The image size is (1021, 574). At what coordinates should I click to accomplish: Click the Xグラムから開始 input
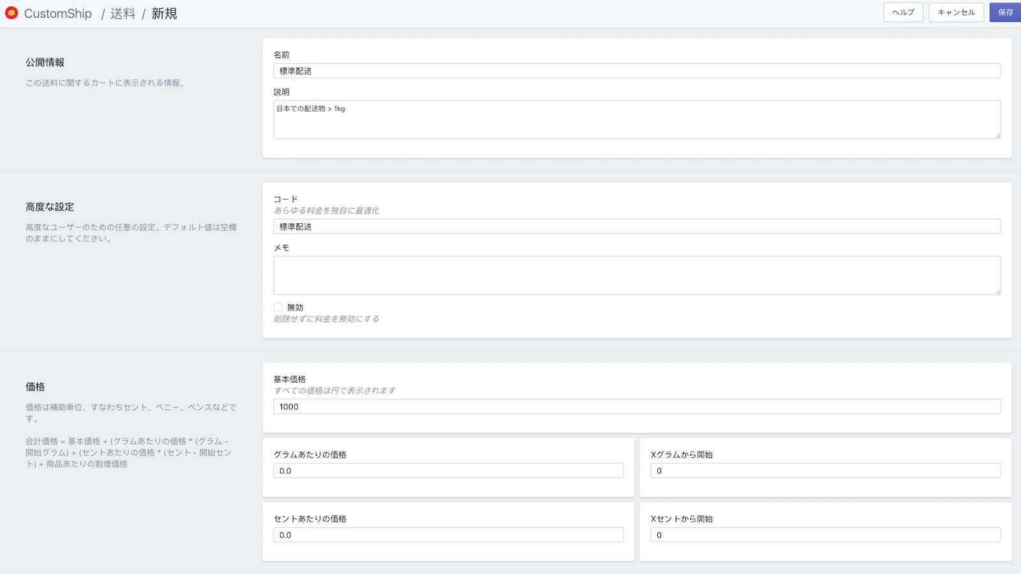click(x=825, y=471)
